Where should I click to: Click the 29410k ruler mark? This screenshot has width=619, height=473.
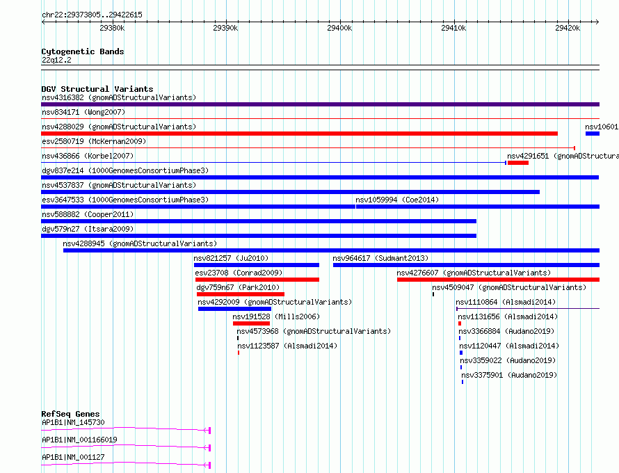(x=453, y=28)
